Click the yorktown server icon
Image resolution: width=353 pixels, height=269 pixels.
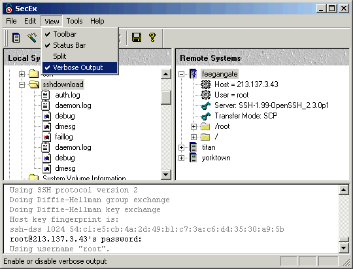tap(193, 158)
